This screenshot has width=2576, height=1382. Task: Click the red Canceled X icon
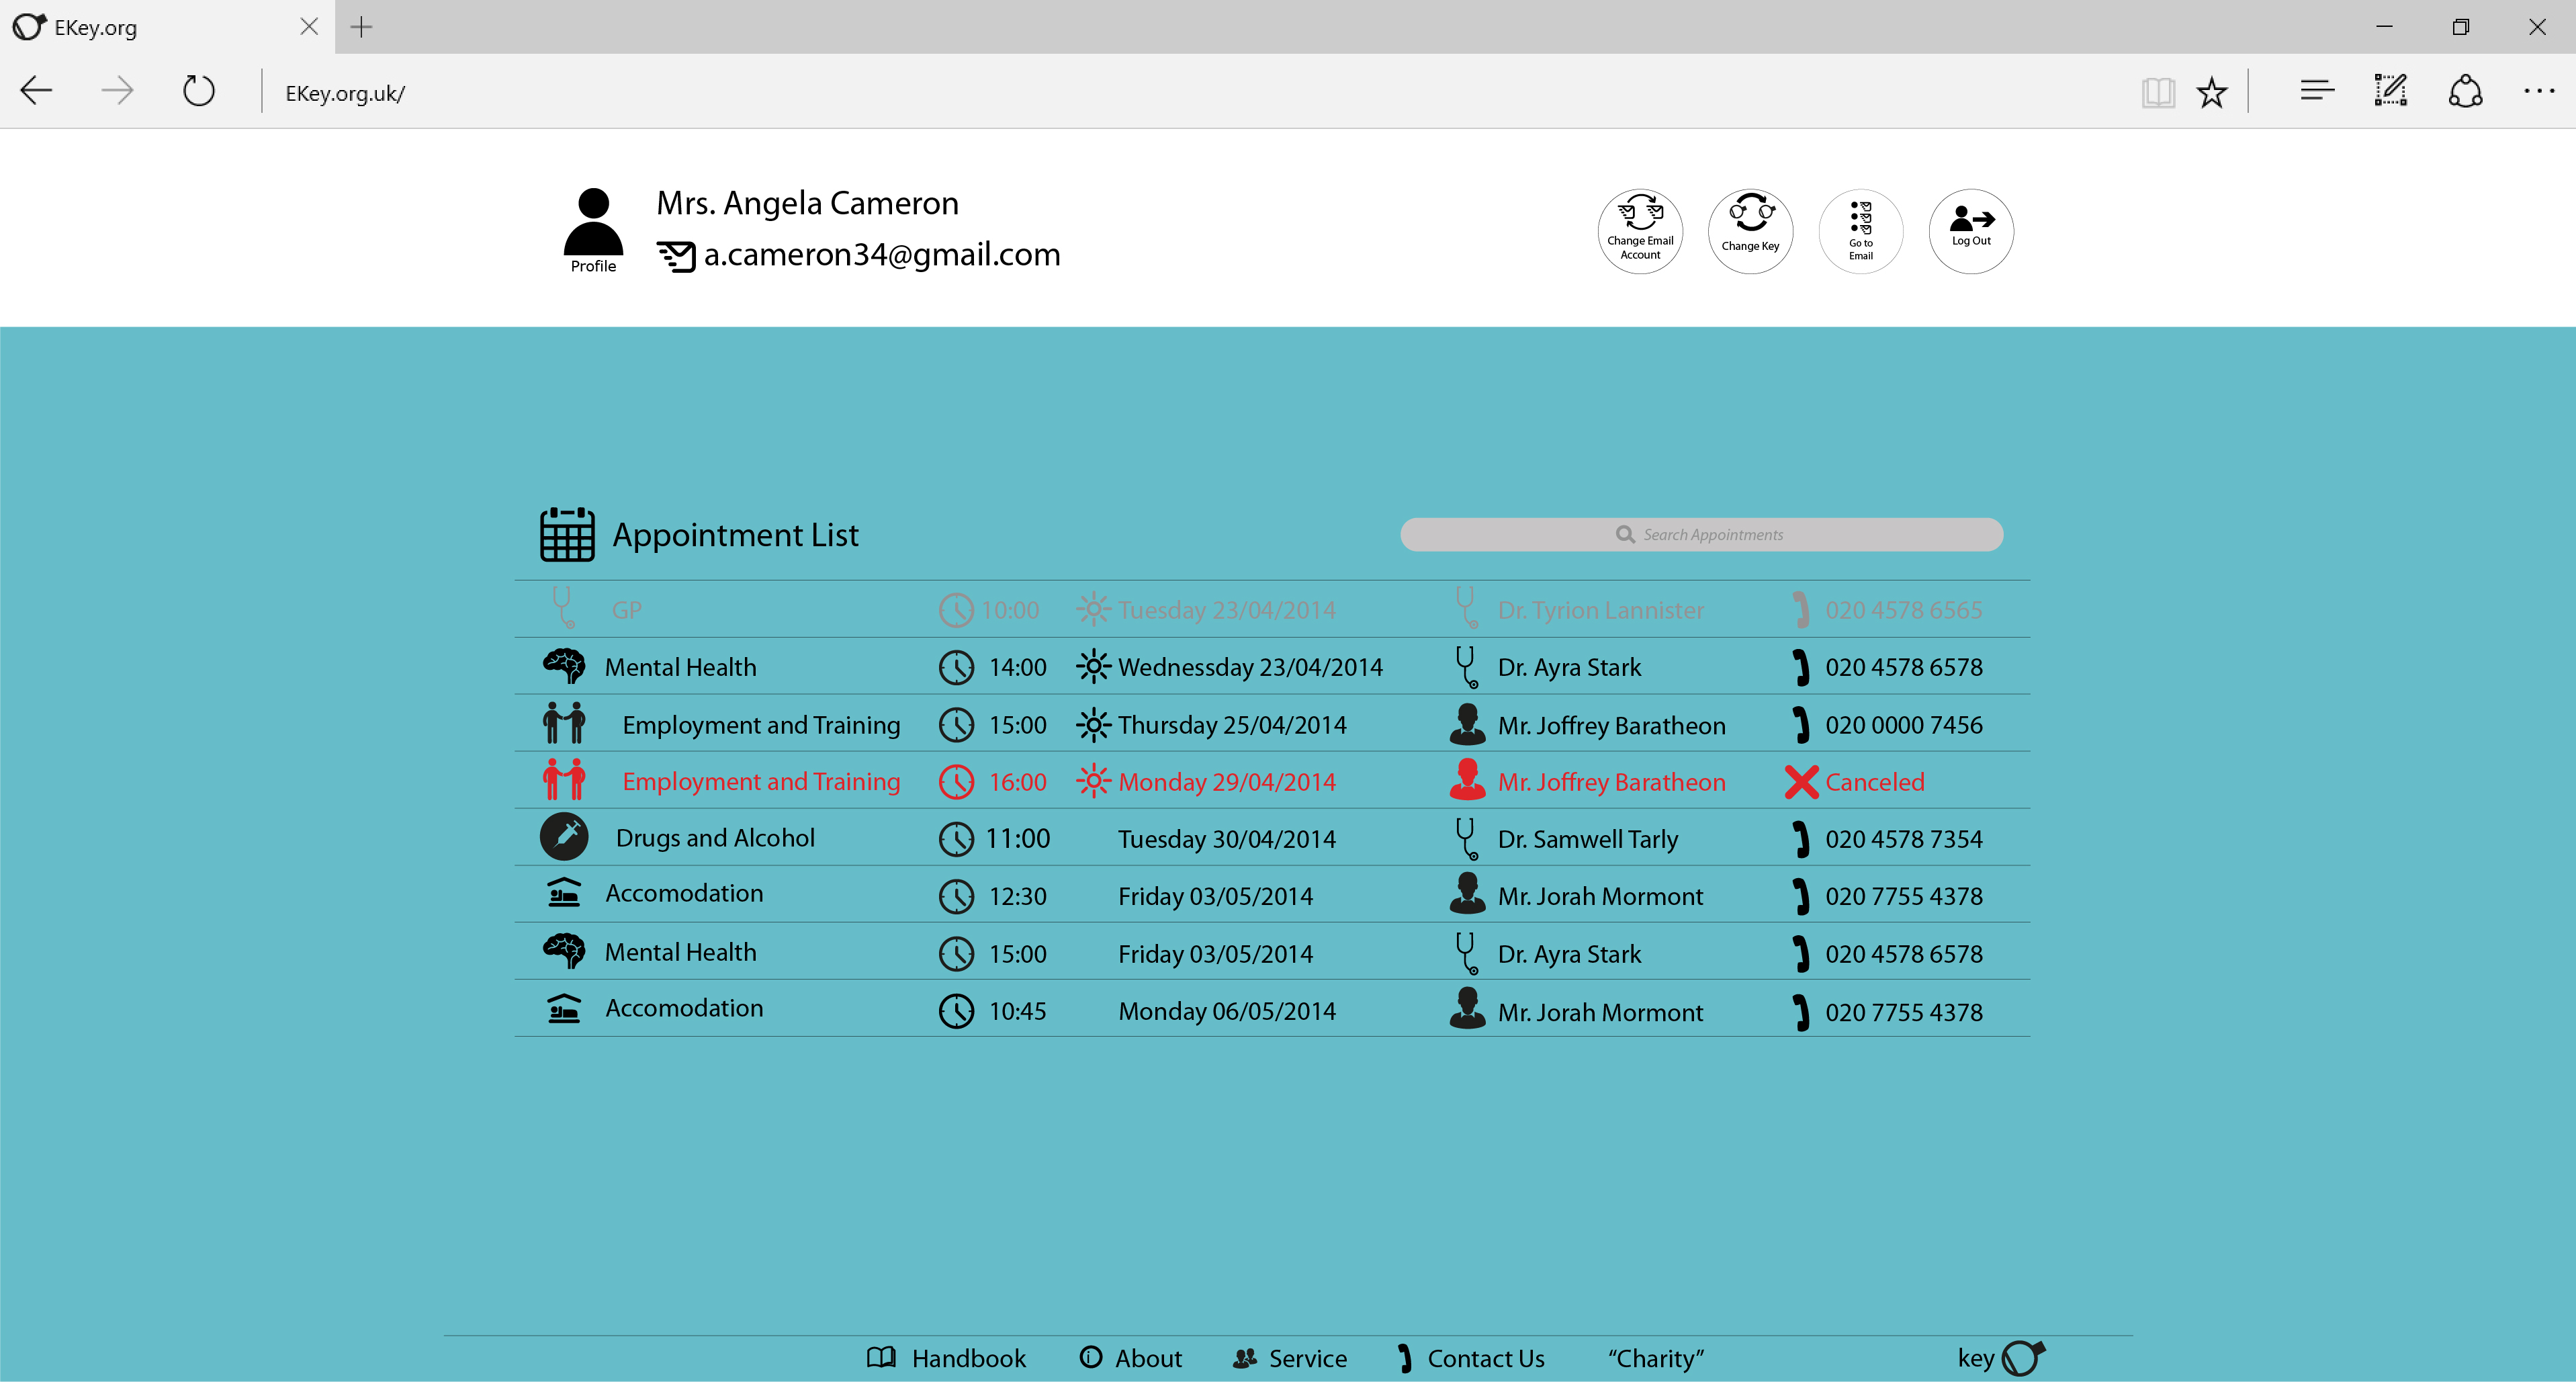(1801, 782)
